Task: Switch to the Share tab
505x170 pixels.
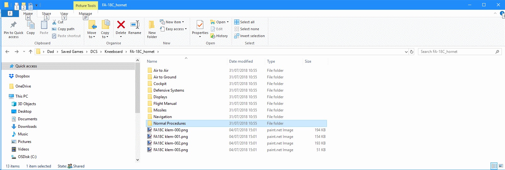Action: [x=46, y=14]
